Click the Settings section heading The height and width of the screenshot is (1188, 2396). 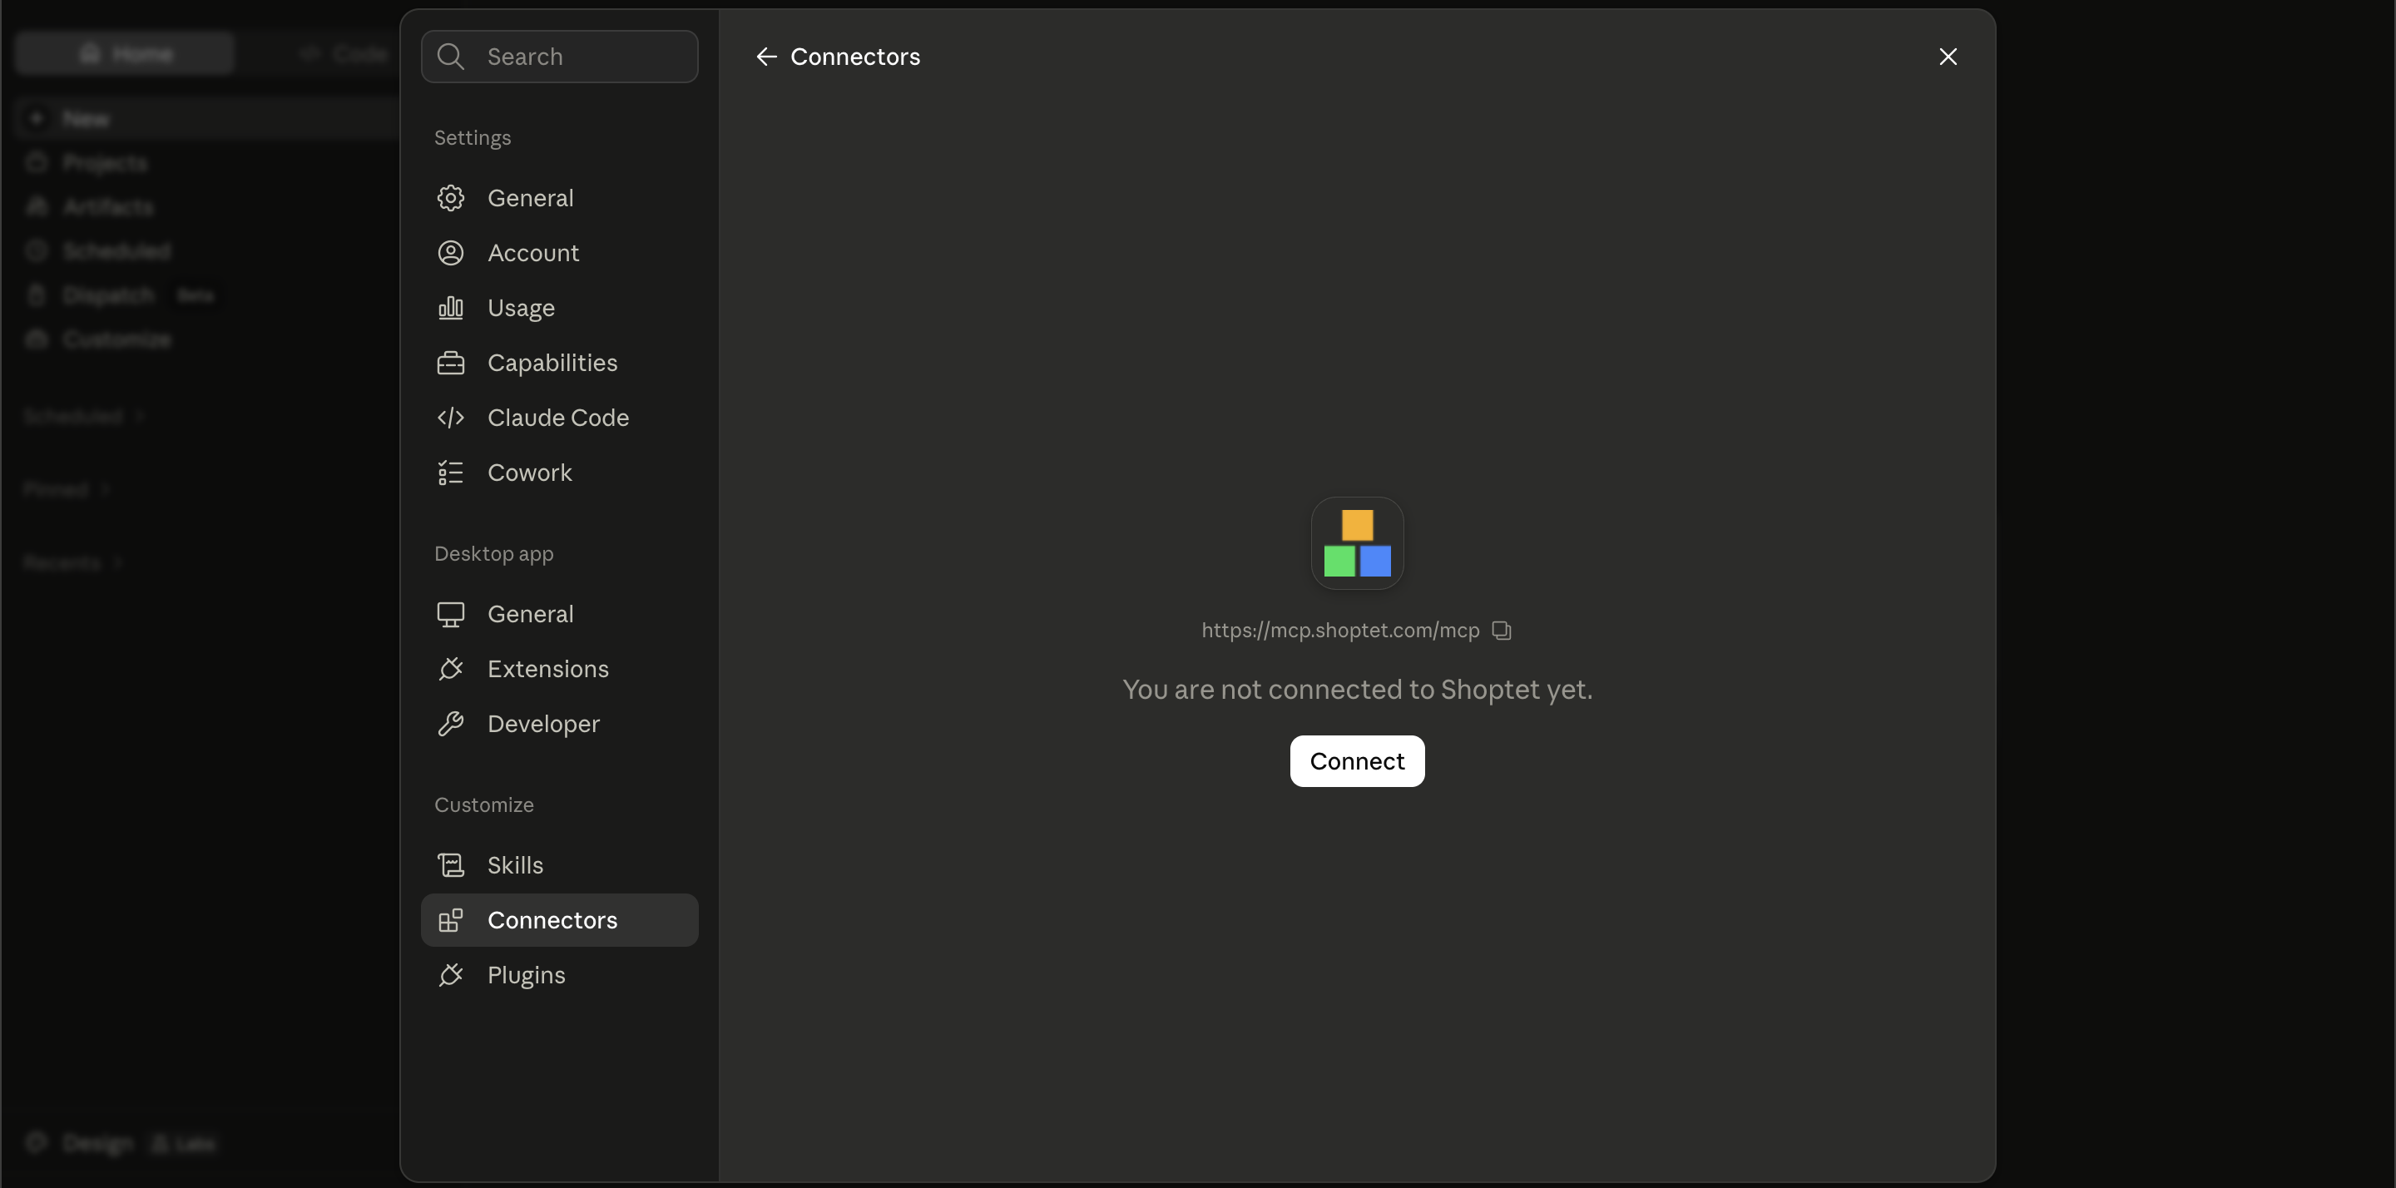(x=473, y=138)
